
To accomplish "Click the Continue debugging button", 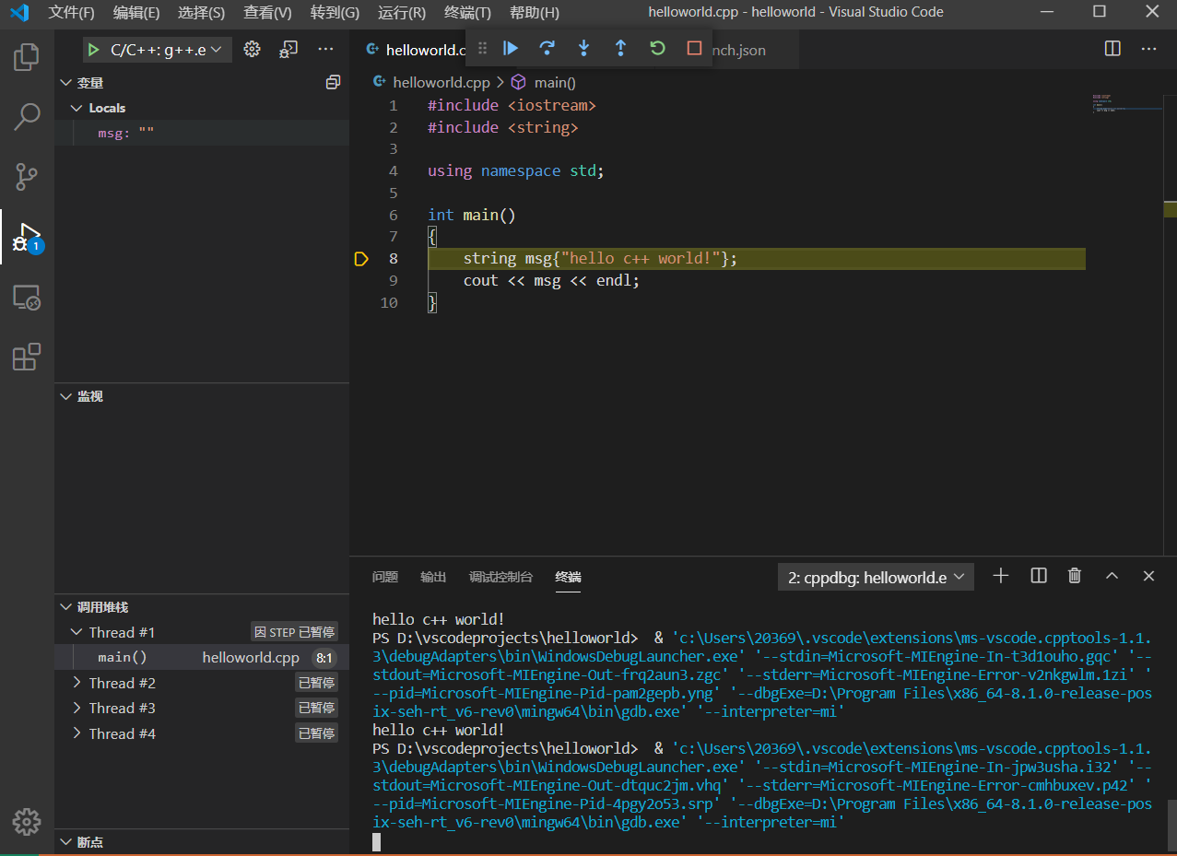I will [x=511, y=48].
